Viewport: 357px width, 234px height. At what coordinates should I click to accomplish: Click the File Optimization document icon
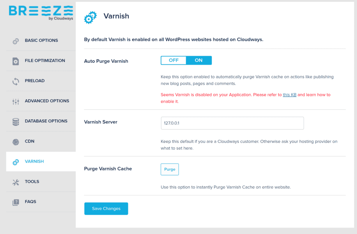[16, 61]
